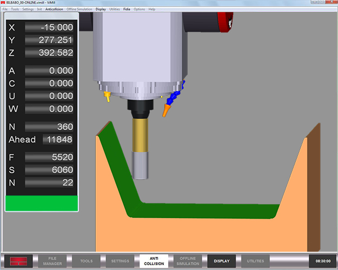Open the Fidia menu
Screen dimensions: 338x270
click(x=127, y=9)
